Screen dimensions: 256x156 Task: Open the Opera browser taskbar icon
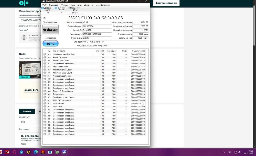14,152
